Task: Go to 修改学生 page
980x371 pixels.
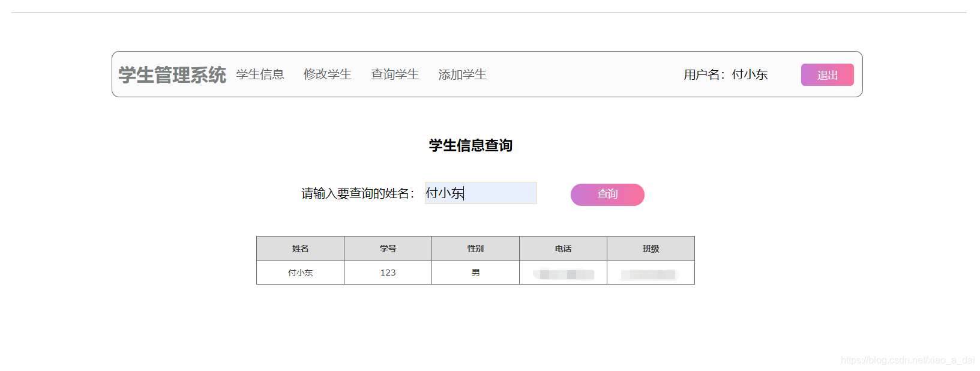Action: pos(327,74)
